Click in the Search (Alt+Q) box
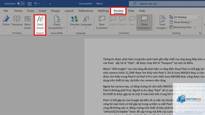 point(167,4)
